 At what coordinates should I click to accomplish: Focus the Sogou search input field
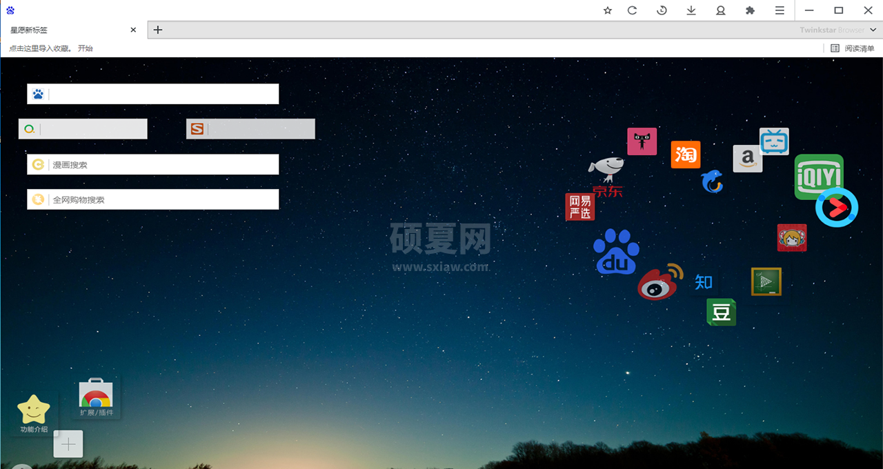tap(250, 129)
